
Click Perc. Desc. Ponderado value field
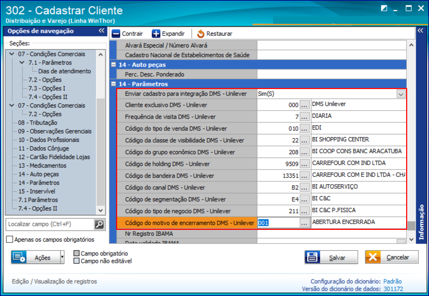pyautogui.click(x=332, y=74)
